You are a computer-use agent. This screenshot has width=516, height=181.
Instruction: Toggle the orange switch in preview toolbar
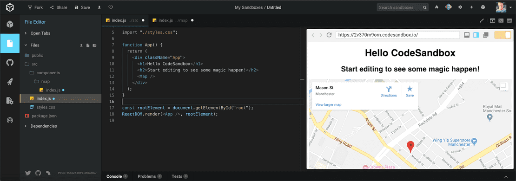pyautogui.click(x=503, y=35)
